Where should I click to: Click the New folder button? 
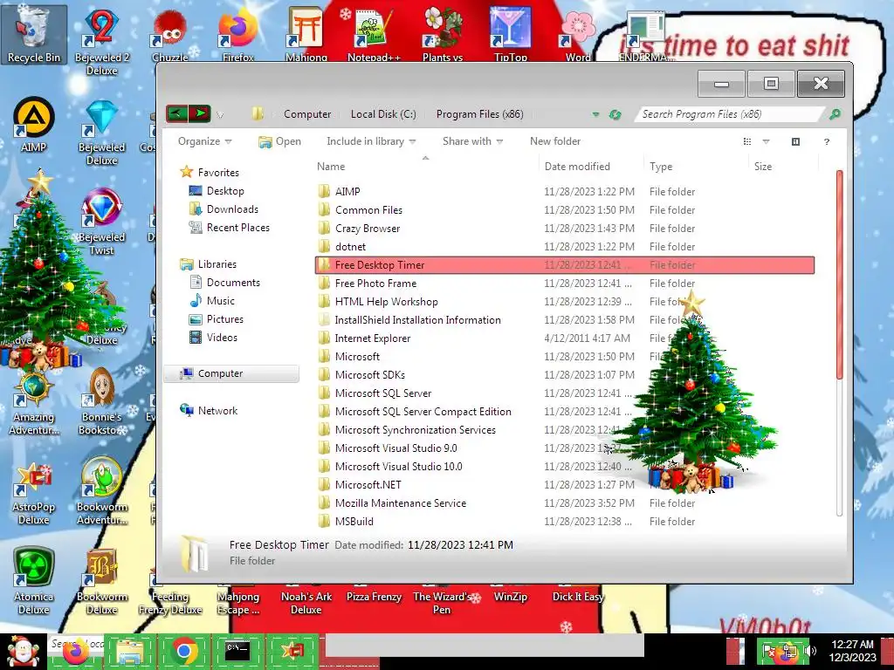coord(555,141)
